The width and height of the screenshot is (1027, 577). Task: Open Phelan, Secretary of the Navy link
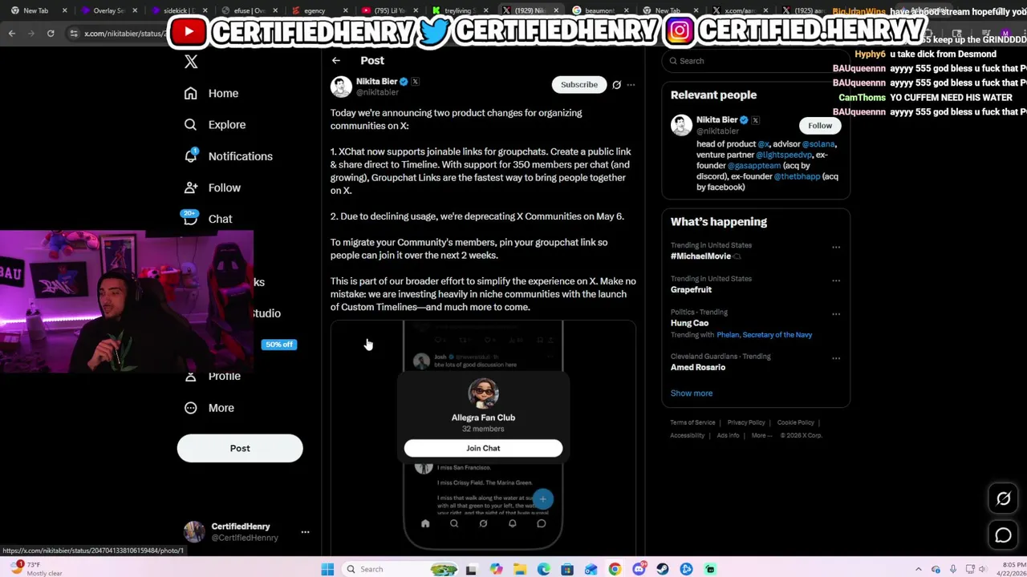(x=764, y=335)
